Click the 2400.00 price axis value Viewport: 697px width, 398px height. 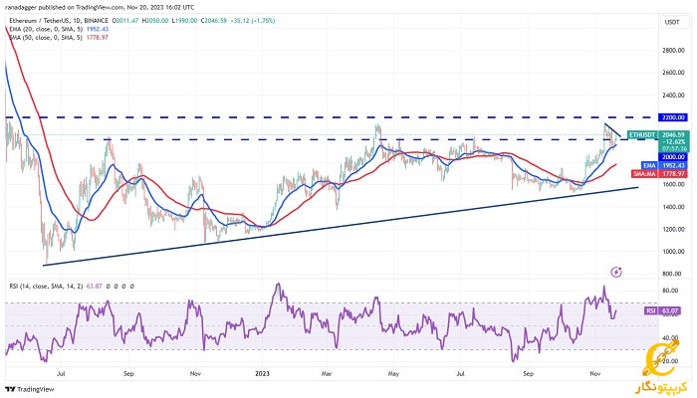(x=673, y=96)
